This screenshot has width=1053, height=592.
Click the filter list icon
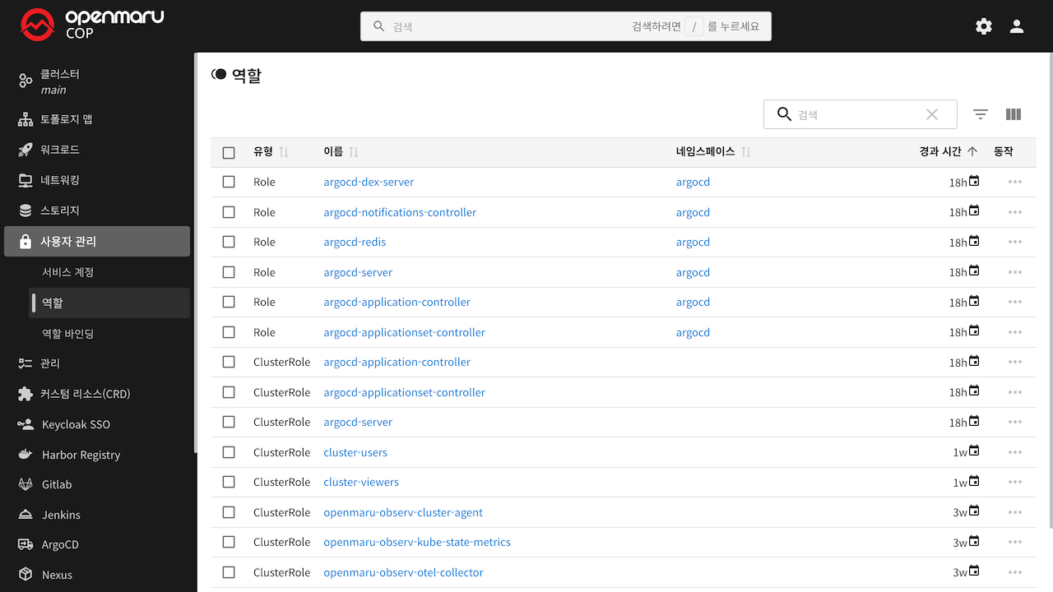[x=980, y=114]
